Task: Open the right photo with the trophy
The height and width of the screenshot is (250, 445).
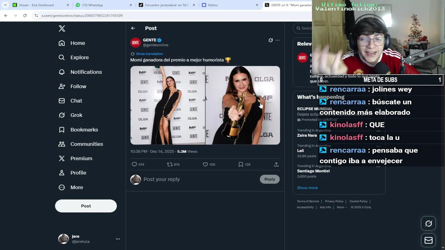Action: point(243,105)
